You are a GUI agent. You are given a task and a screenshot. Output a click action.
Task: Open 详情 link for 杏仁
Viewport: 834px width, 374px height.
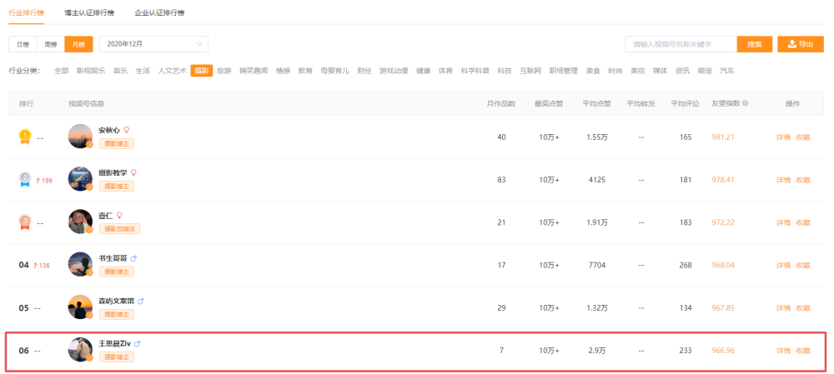pos(783,222)
